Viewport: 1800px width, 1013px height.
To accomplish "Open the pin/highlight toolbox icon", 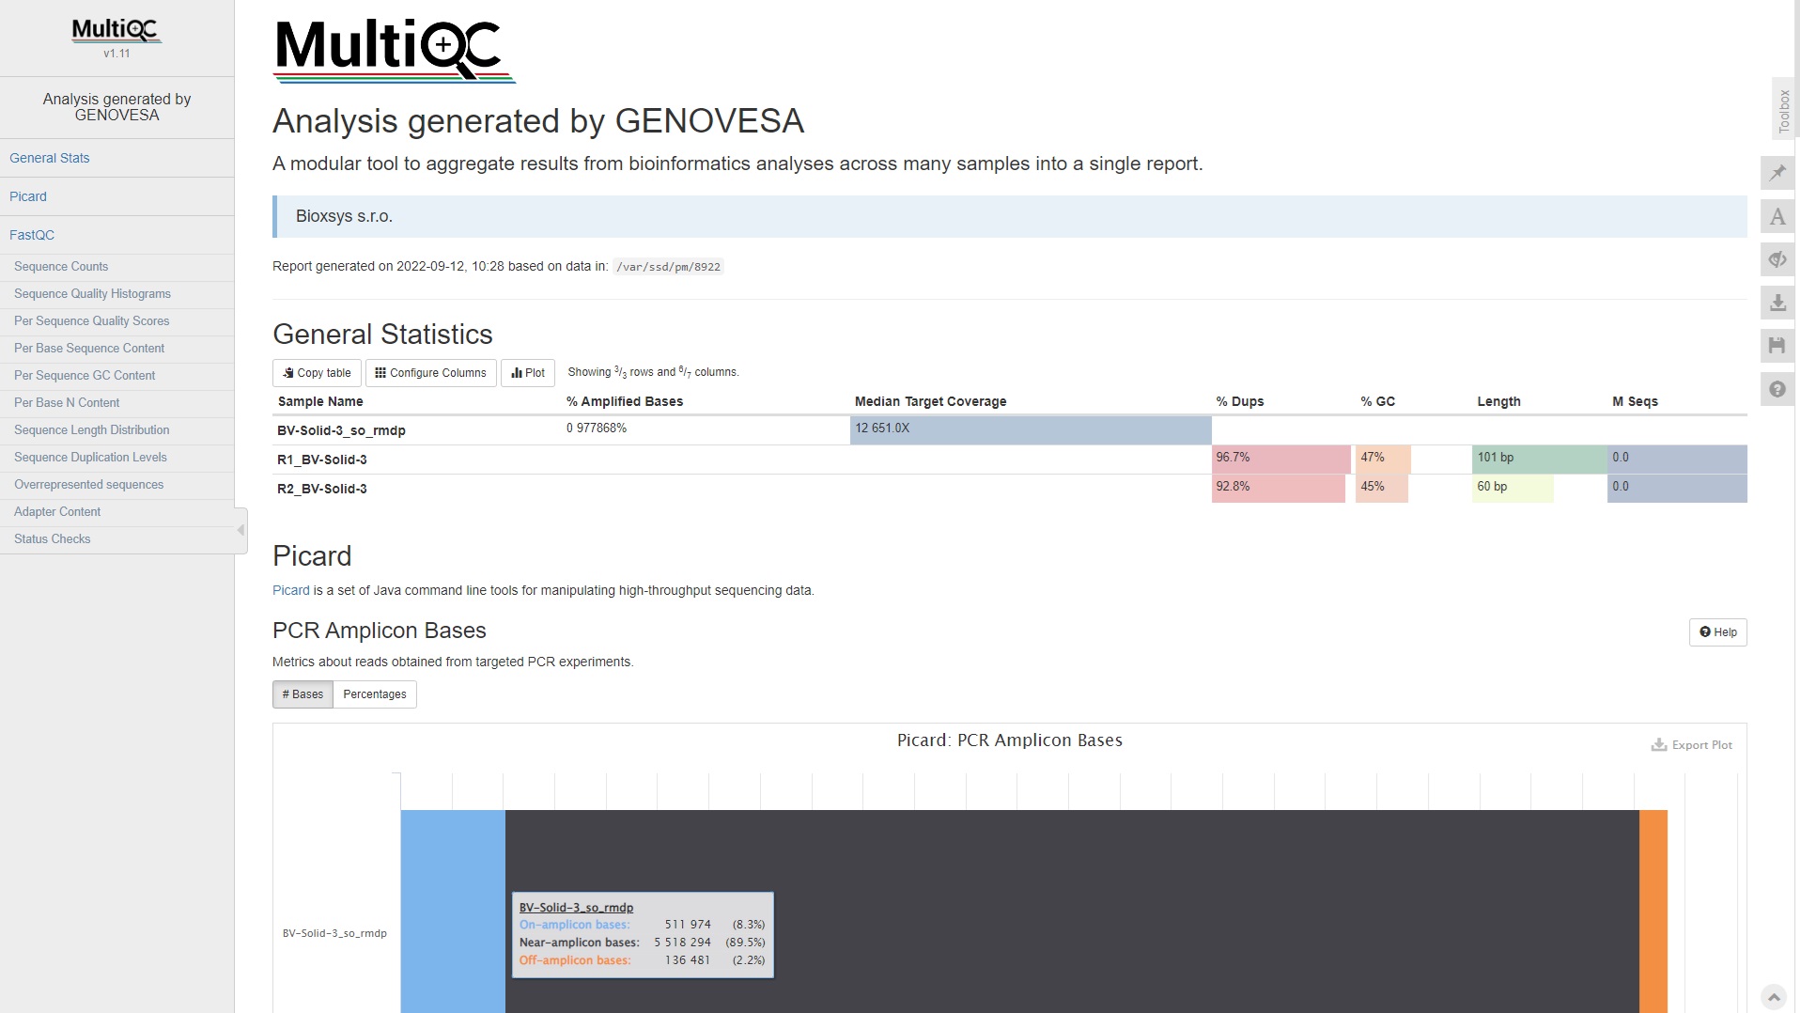I will [1777, 173].
